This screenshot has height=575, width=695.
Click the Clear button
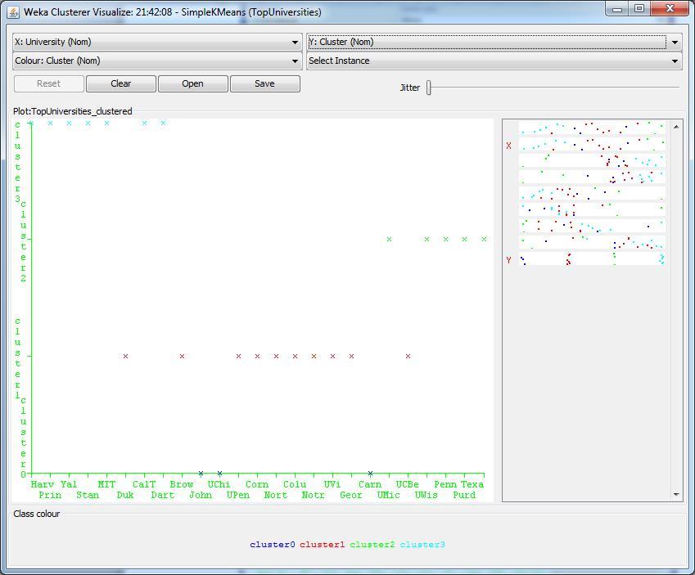click(121, 83)
